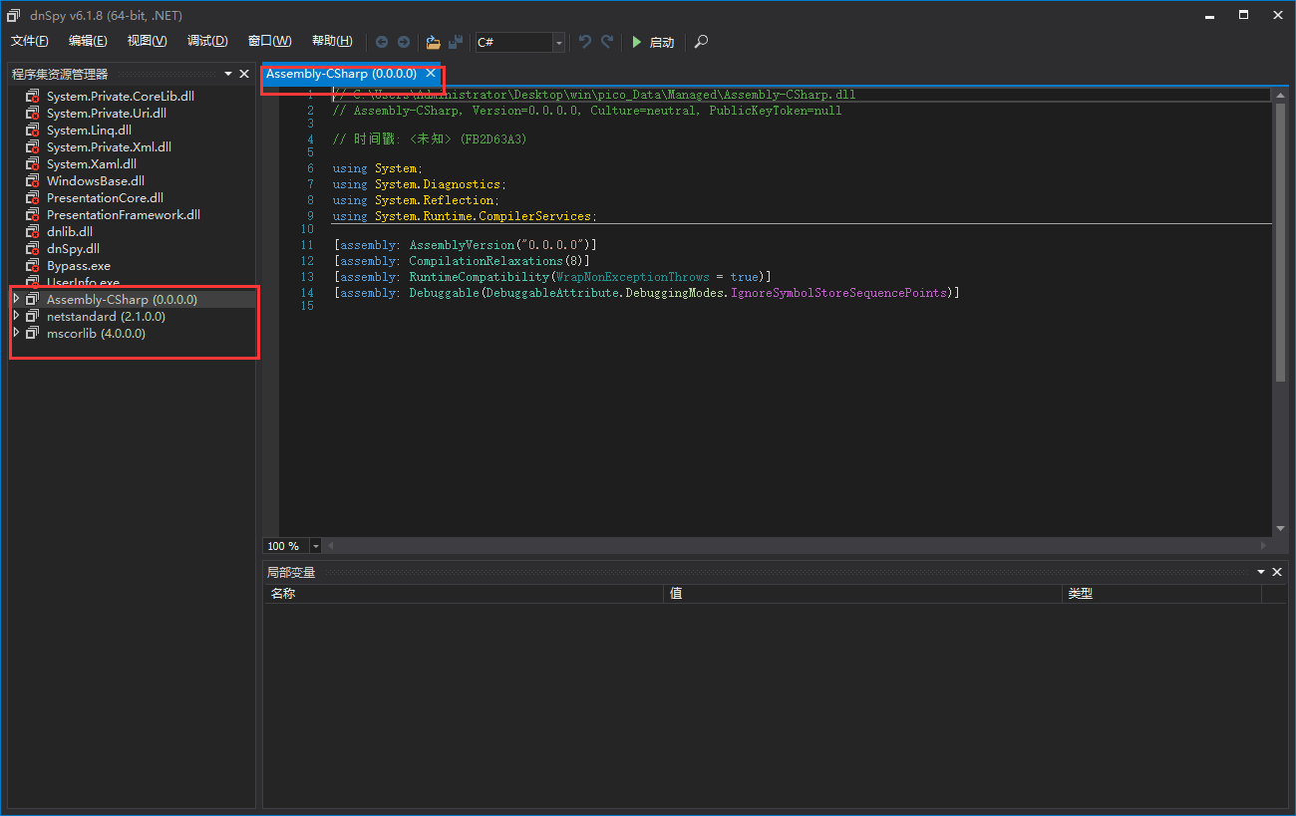Open the assembly explorer panel options dropdown
Image resolution: width=1296 pixels, height=816 pixels.
[x=228, y=74]
